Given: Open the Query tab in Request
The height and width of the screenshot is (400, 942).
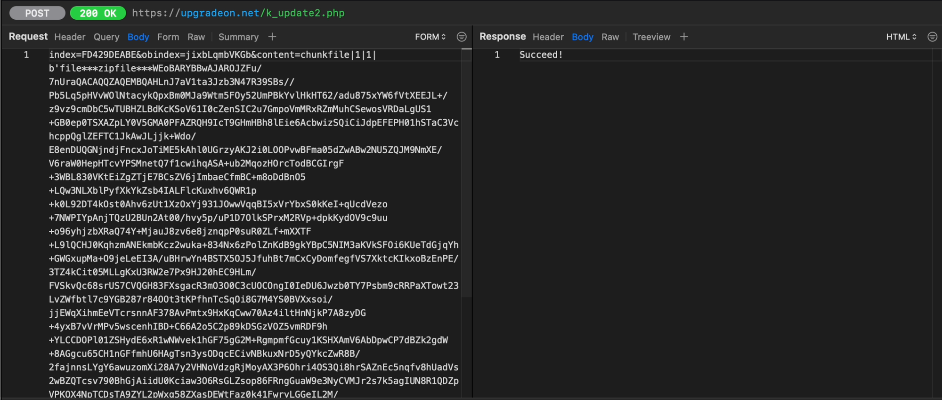Looking at the screenshot, I should (106, 37).
